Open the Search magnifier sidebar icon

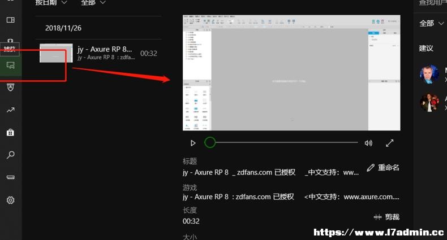pos(11,155)
